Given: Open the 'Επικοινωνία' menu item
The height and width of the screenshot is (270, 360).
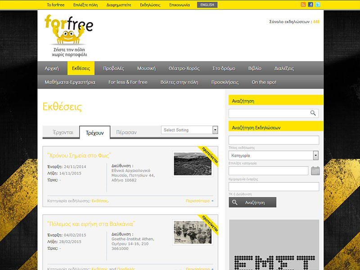Looking at the screenshot, I should [180, 5].
